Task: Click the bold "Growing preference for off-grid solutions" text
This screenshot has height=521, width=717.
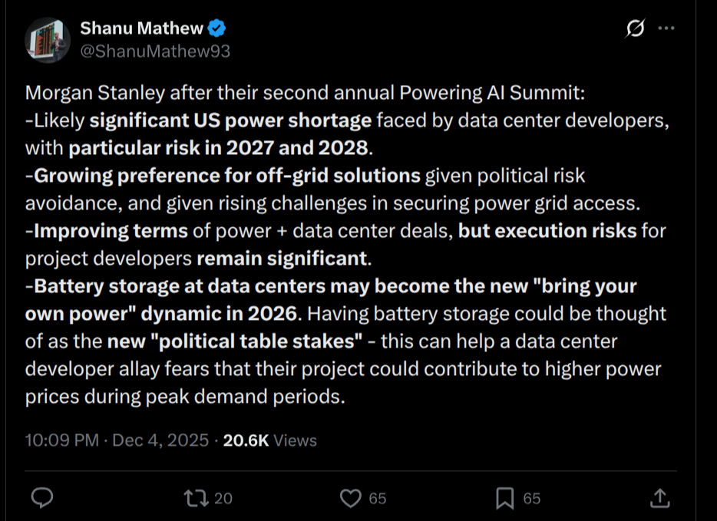Action: (227, 176)
